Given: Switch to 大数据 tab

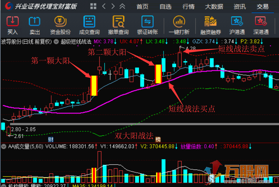Looking at the screenshot, I should click(x=214, y=7).
